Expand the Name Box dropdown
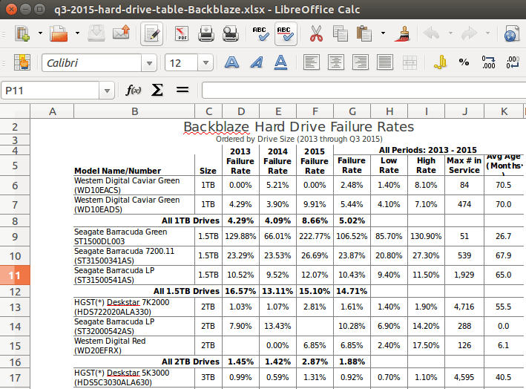Image resolution: width=526 pixels, height=389 pixels. coord(107,91)
